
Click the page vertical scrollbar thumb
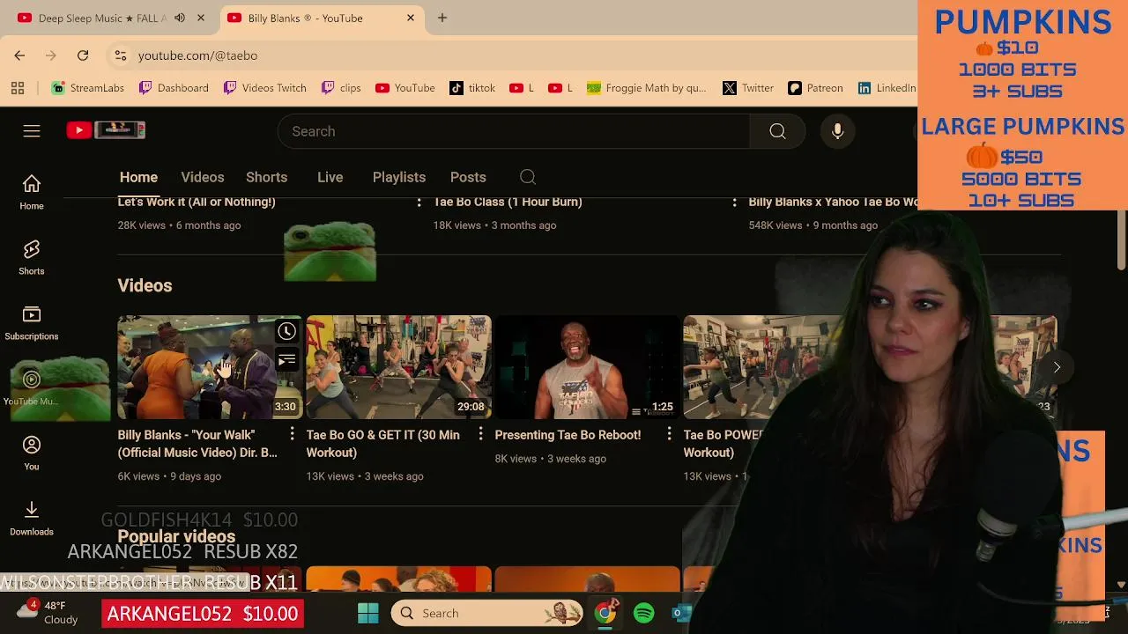click(x=1121, y=238)
